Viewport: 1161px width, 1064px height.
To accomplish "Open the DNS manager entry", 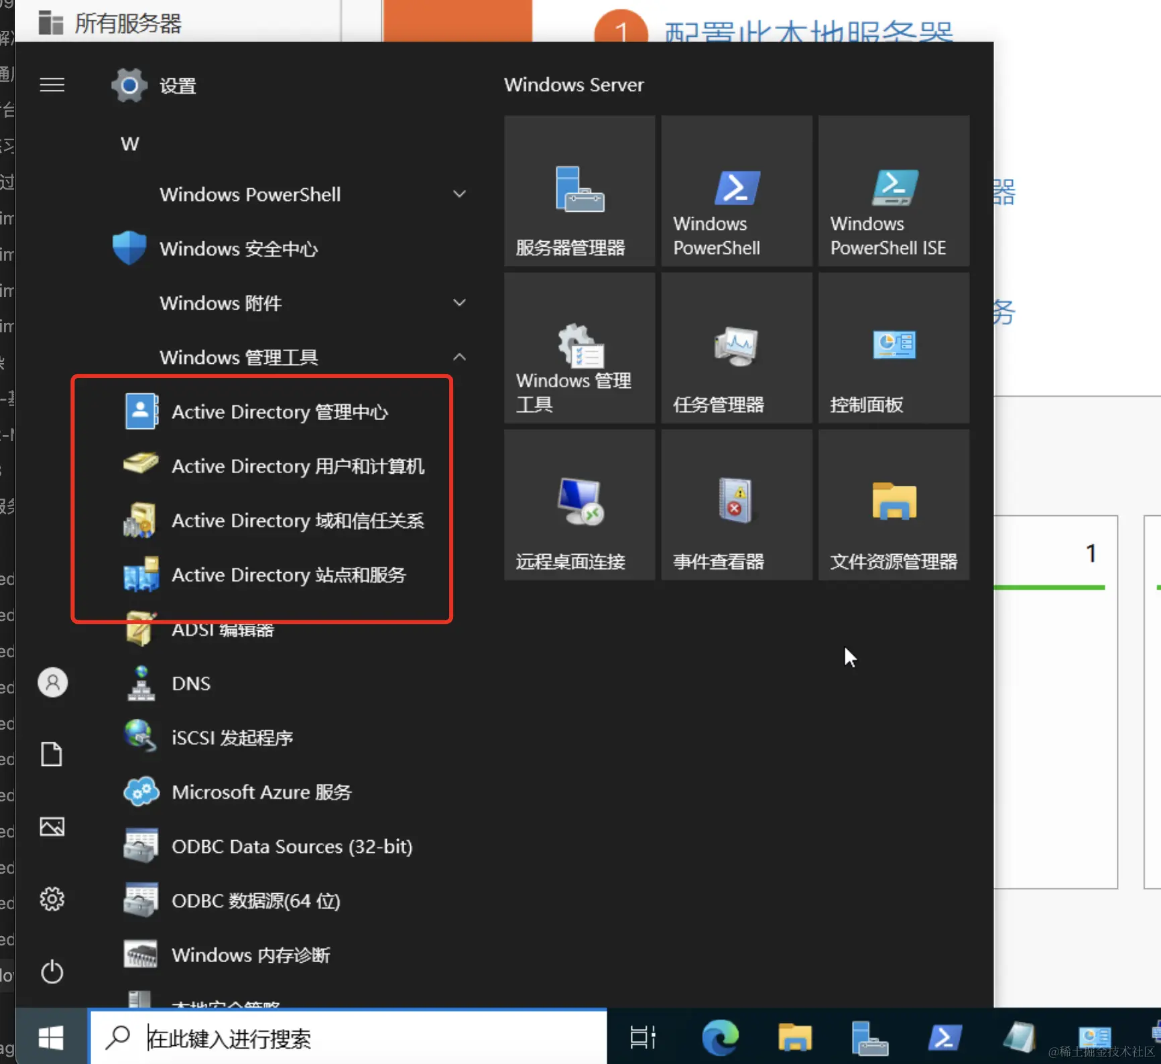I will tap(168, 683).
